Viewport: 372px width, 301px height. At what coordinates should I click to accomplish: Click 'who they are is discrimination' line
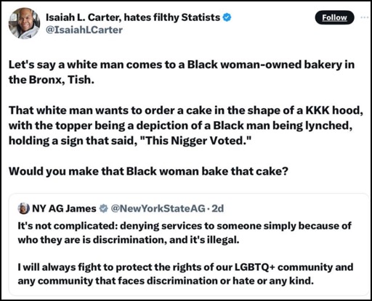(129, 239)
